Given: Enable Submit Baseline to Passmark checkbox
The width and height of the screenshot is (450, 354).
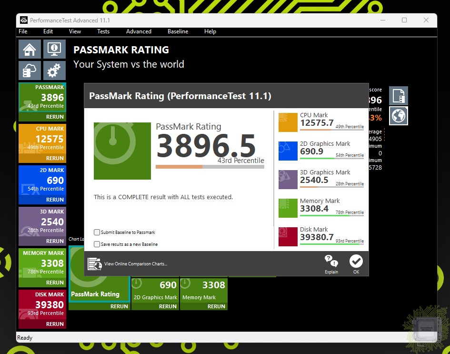Looking at the screenshot, I should click(97, 232).
